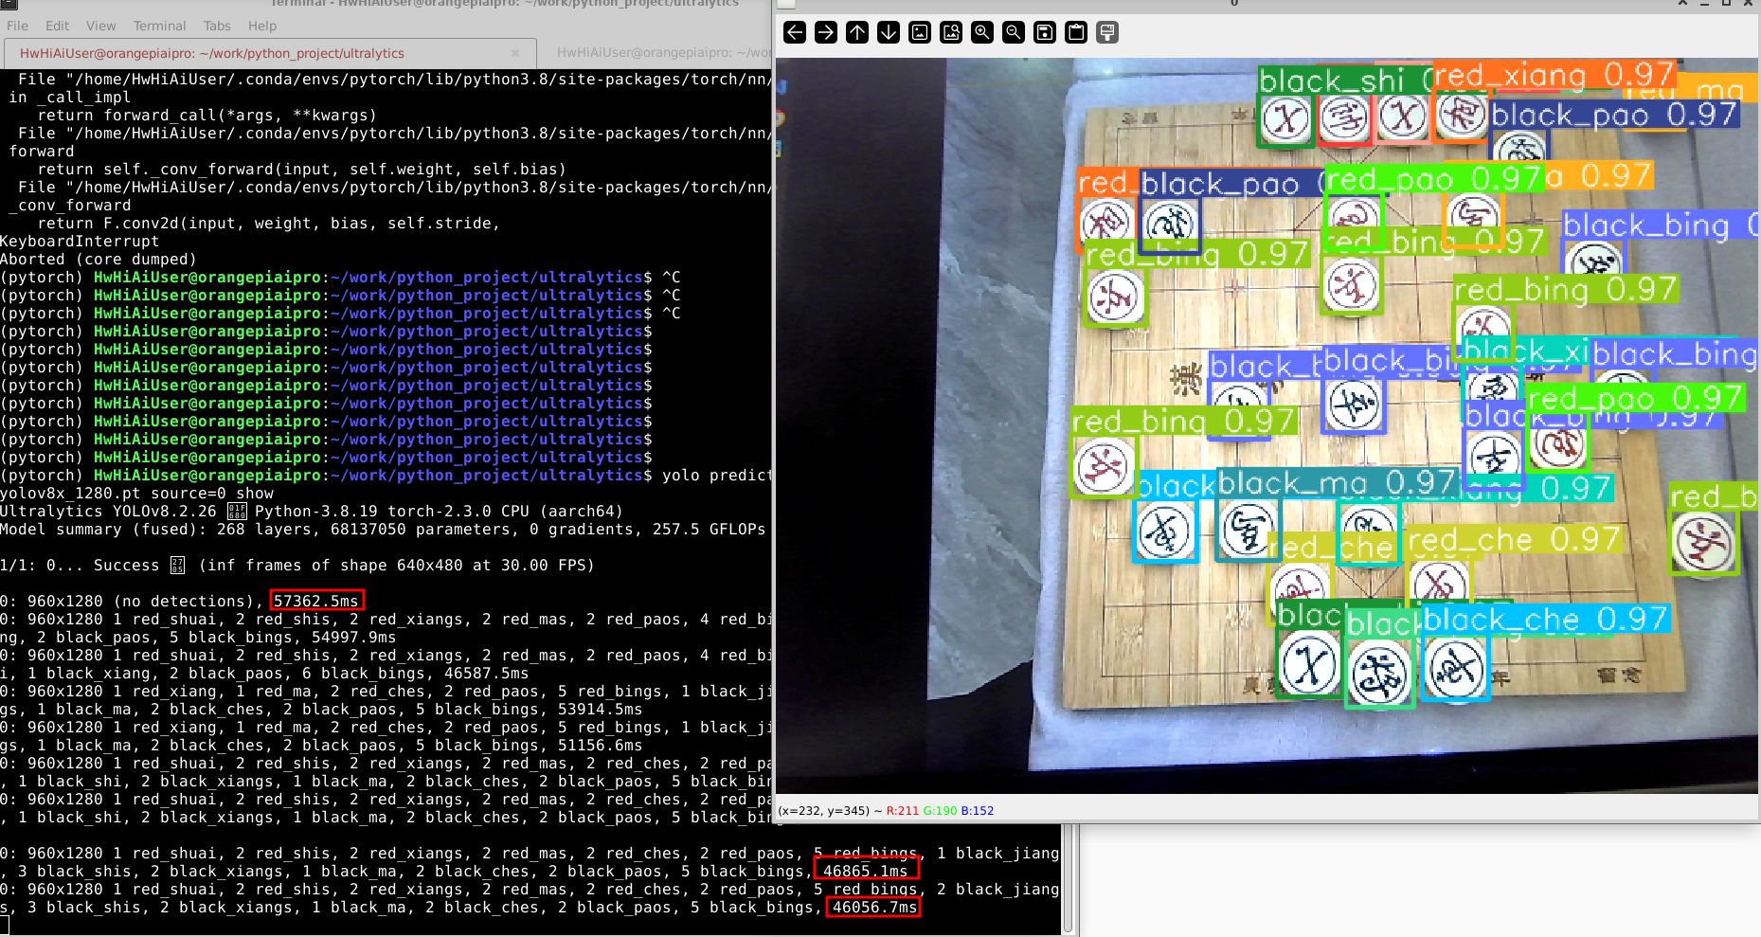Pan image left with left arrow icon

point(795,33)
